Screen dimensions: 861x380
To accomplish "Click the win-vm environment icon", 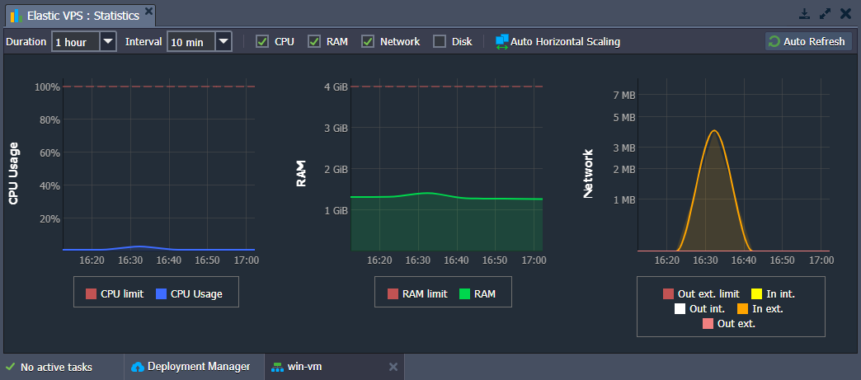I will [x=277, y=367].
